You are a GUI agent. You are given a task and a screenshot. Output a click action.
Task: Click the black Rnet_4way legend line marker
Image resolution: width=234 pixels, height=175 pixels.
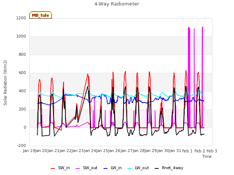tap(157, 168)
